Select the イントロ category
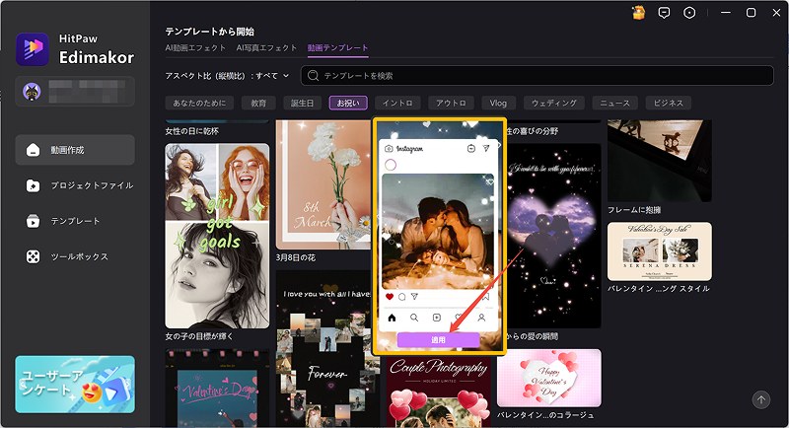The width and height of the screenshot is (789, 428). [397, 104]
